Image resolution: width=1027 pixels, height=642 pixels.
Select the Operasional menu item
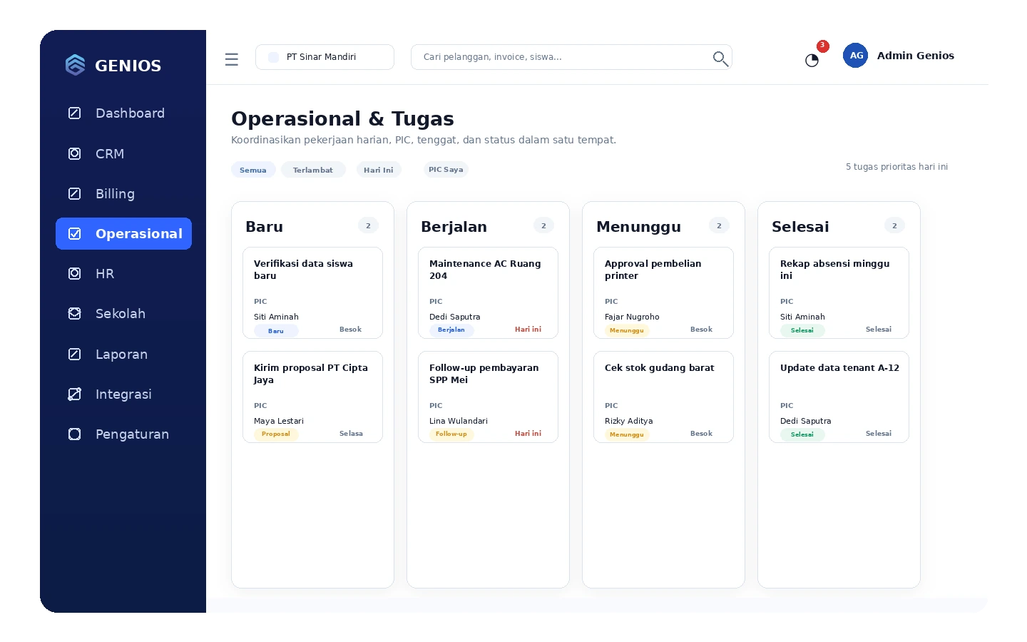coord(123,233)
